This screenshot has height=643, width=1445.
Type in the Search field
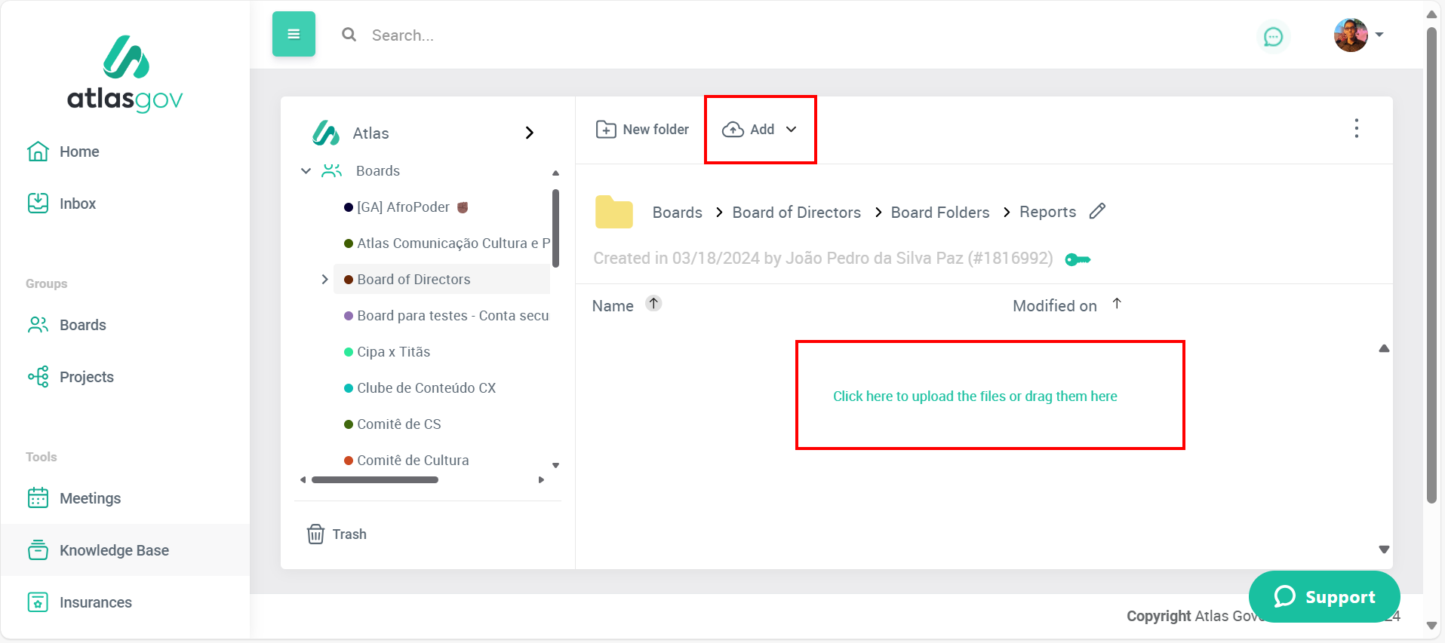pyautogui.click(x=528, y=35)
